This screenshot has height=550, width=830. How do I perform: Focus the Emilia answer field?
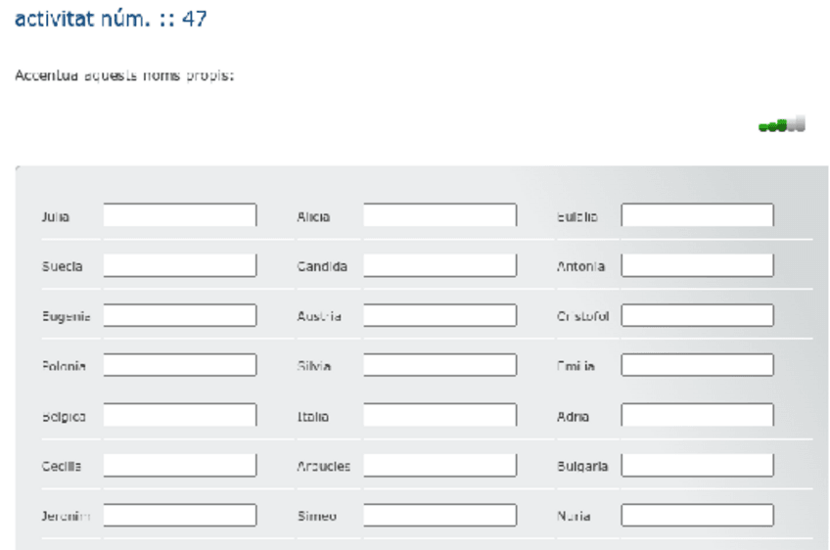coord(697,366)
